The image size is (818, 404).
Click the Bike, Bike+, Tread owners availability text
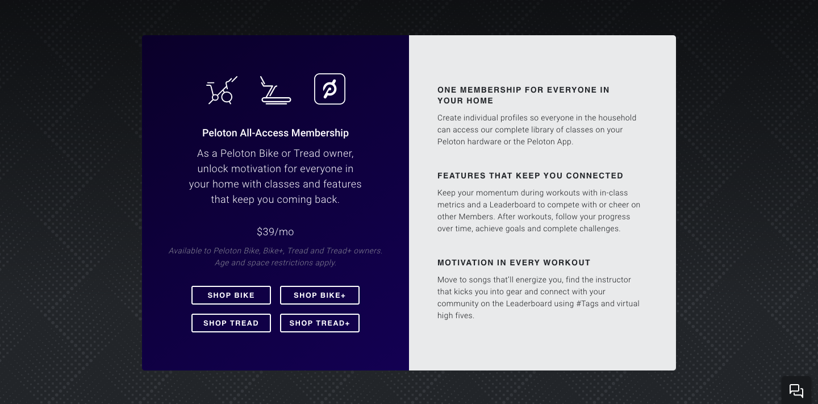(276, 251)
